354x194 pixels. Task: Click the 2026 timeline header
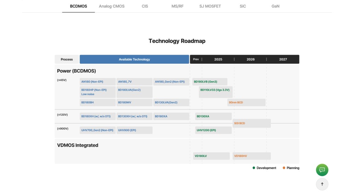pyautogui.click(x=250, y=59)
